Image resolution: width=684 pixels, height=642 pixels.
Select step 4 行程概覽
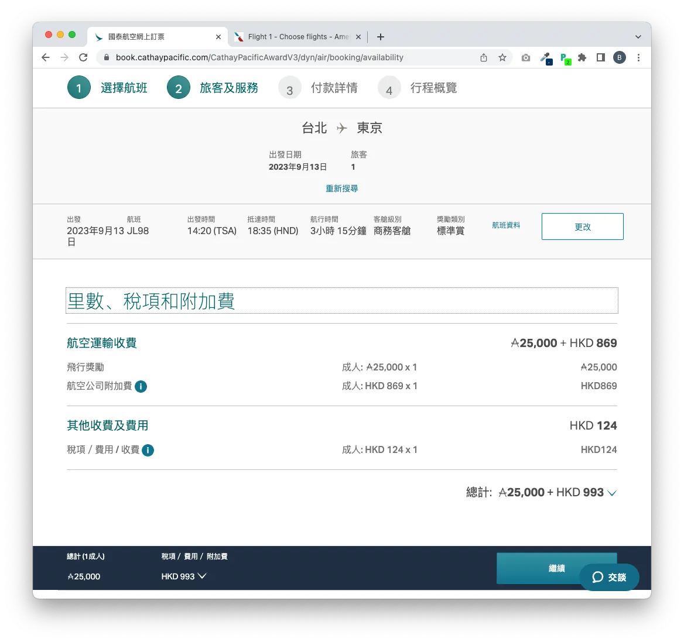(418, 88)
